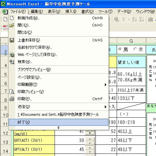Click the search icon beside 検索
Image resolution: width=156 pixels, height=156 pixels.
(12, 62)
